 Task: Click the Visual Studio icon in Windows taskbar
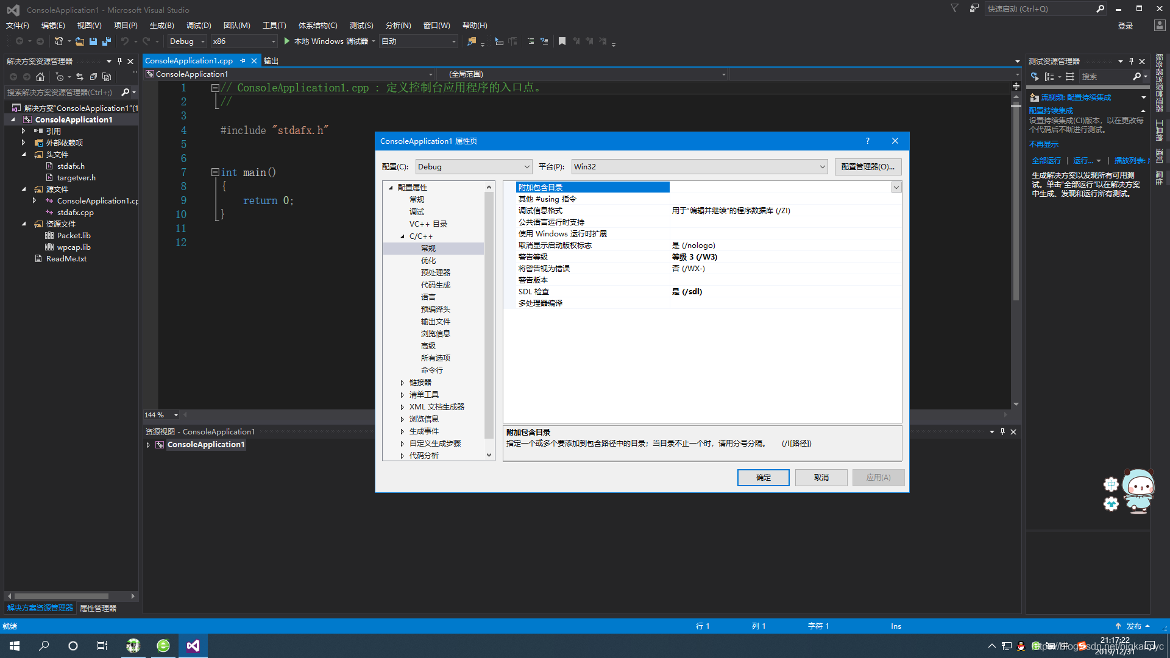[193, 646]
